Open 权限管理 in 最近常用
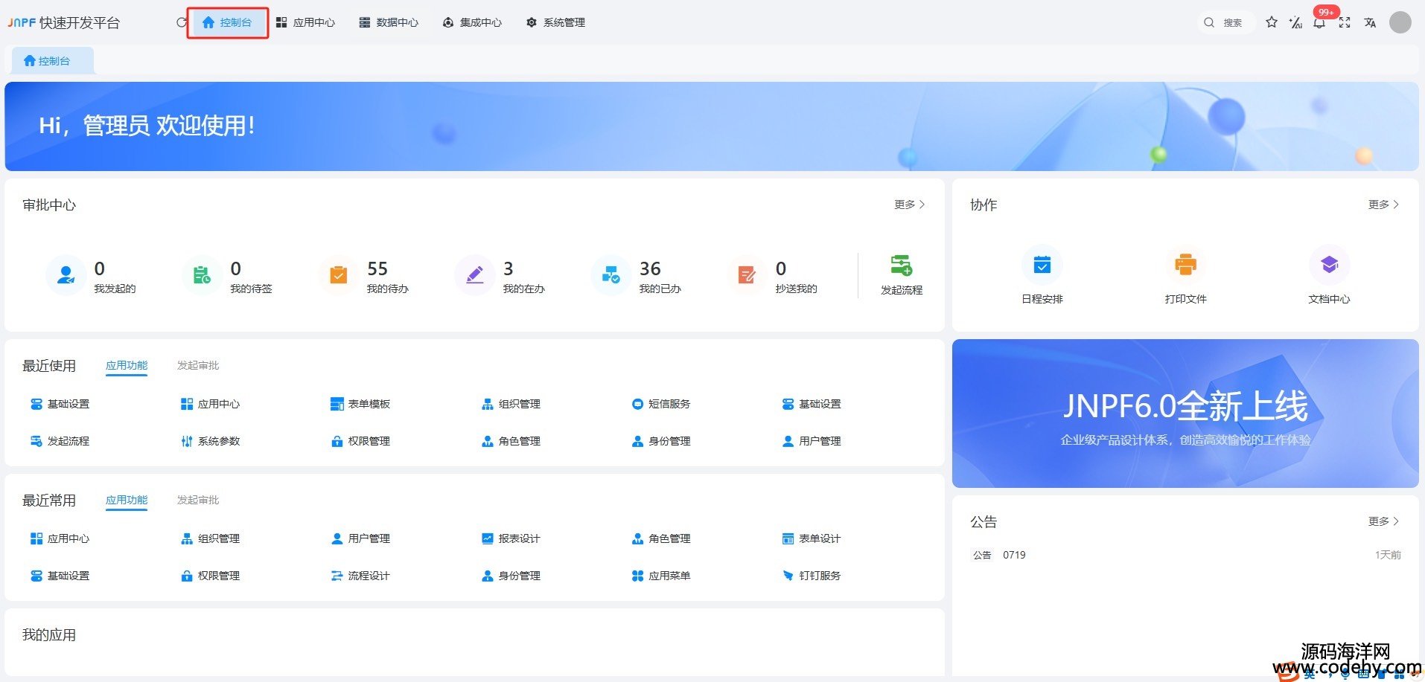The width and height of the screenshot is (1425, 682). [x=211, y=576]
